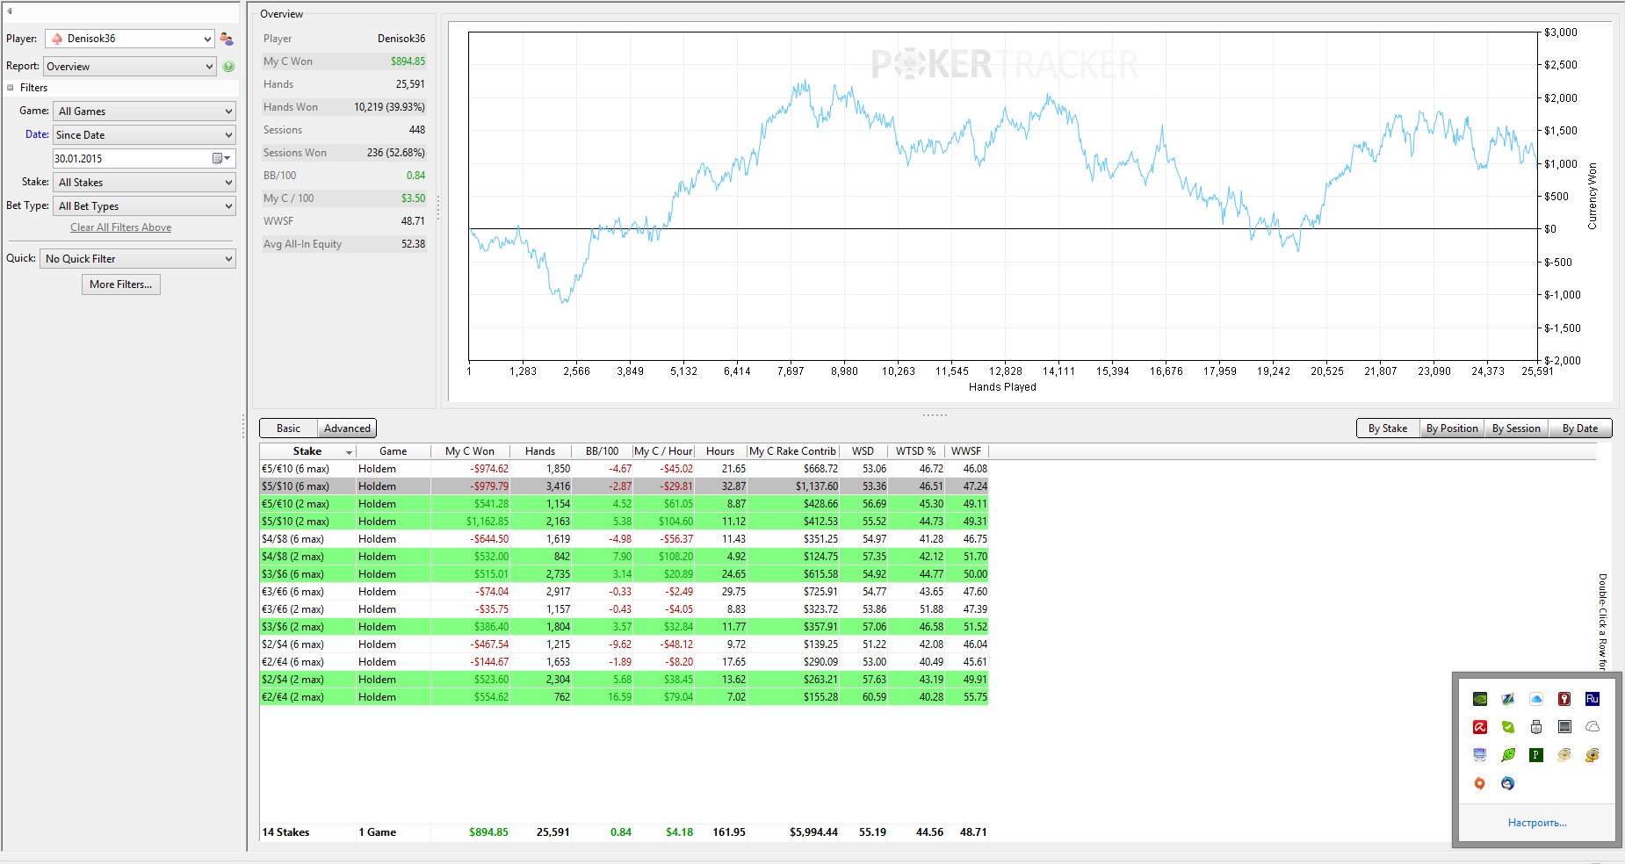Image resolution: width=1625 pixels, height=864 pixels.
Task: Open the Avira antivirus tray icon
Action: point(1480,727)
